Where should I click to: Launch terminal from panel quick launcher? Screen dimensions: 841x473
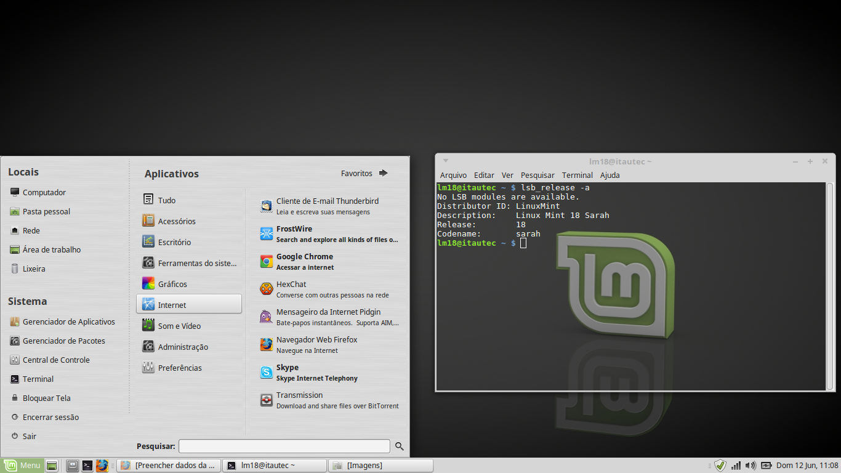pos(87,466)
